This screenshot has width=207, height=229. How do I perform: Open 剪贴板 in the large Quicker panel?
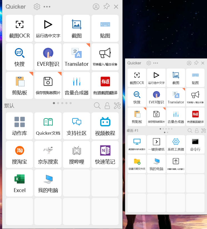click(x=19, y=85)
